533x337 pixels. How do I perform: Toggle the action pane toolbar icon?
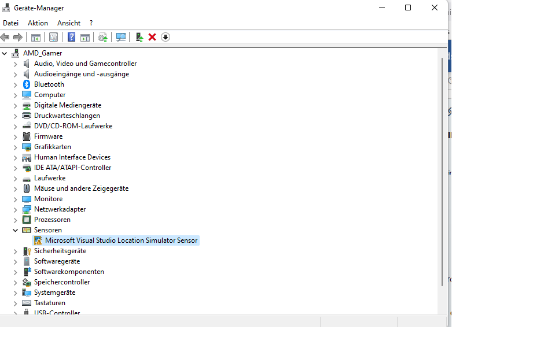click(85, 38)
